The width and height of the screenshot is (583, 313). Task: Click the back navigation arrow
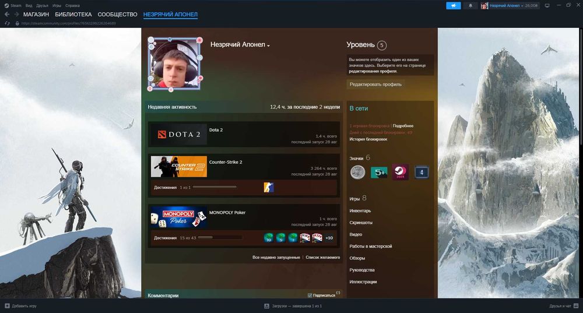(7, 14)
